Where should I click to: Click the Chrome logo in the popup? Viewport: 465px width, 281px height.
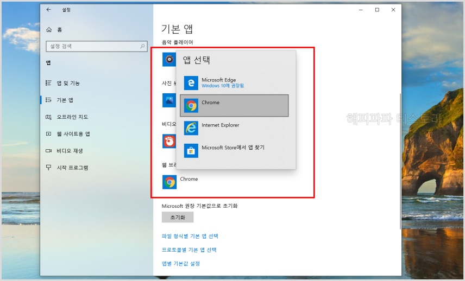tap(191, 105)
